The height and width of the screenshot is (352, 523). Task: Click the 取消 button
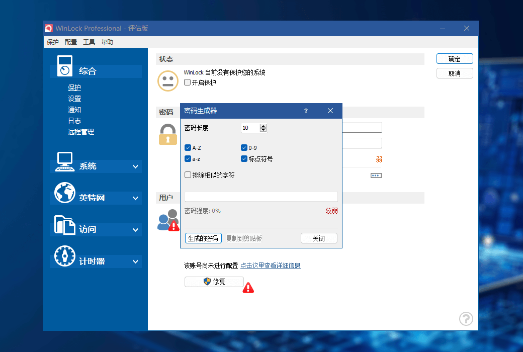point(455,73)
